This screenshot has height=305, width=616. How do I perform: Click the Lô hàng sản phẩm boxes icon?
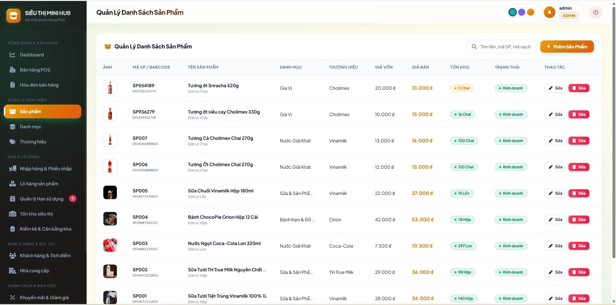[13, 184]
